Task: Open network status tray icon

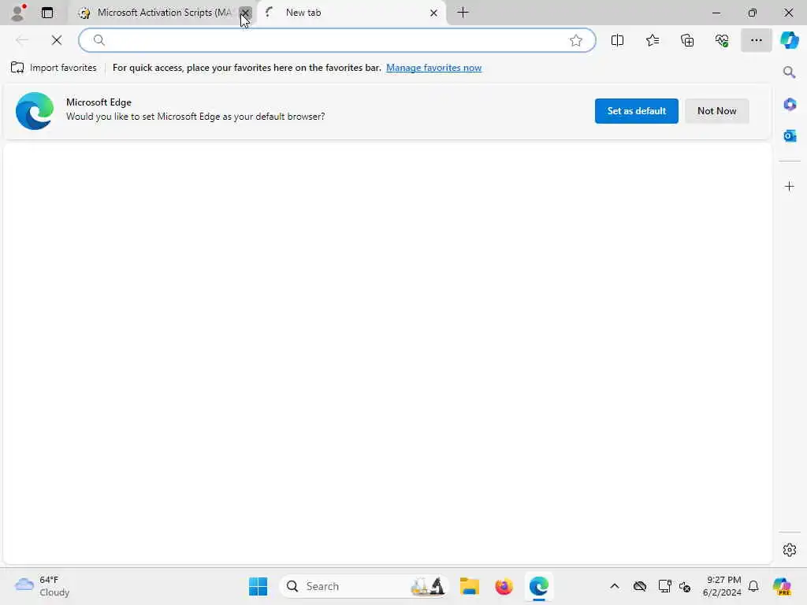Action: pyautogui.click(x=664, y=586)
